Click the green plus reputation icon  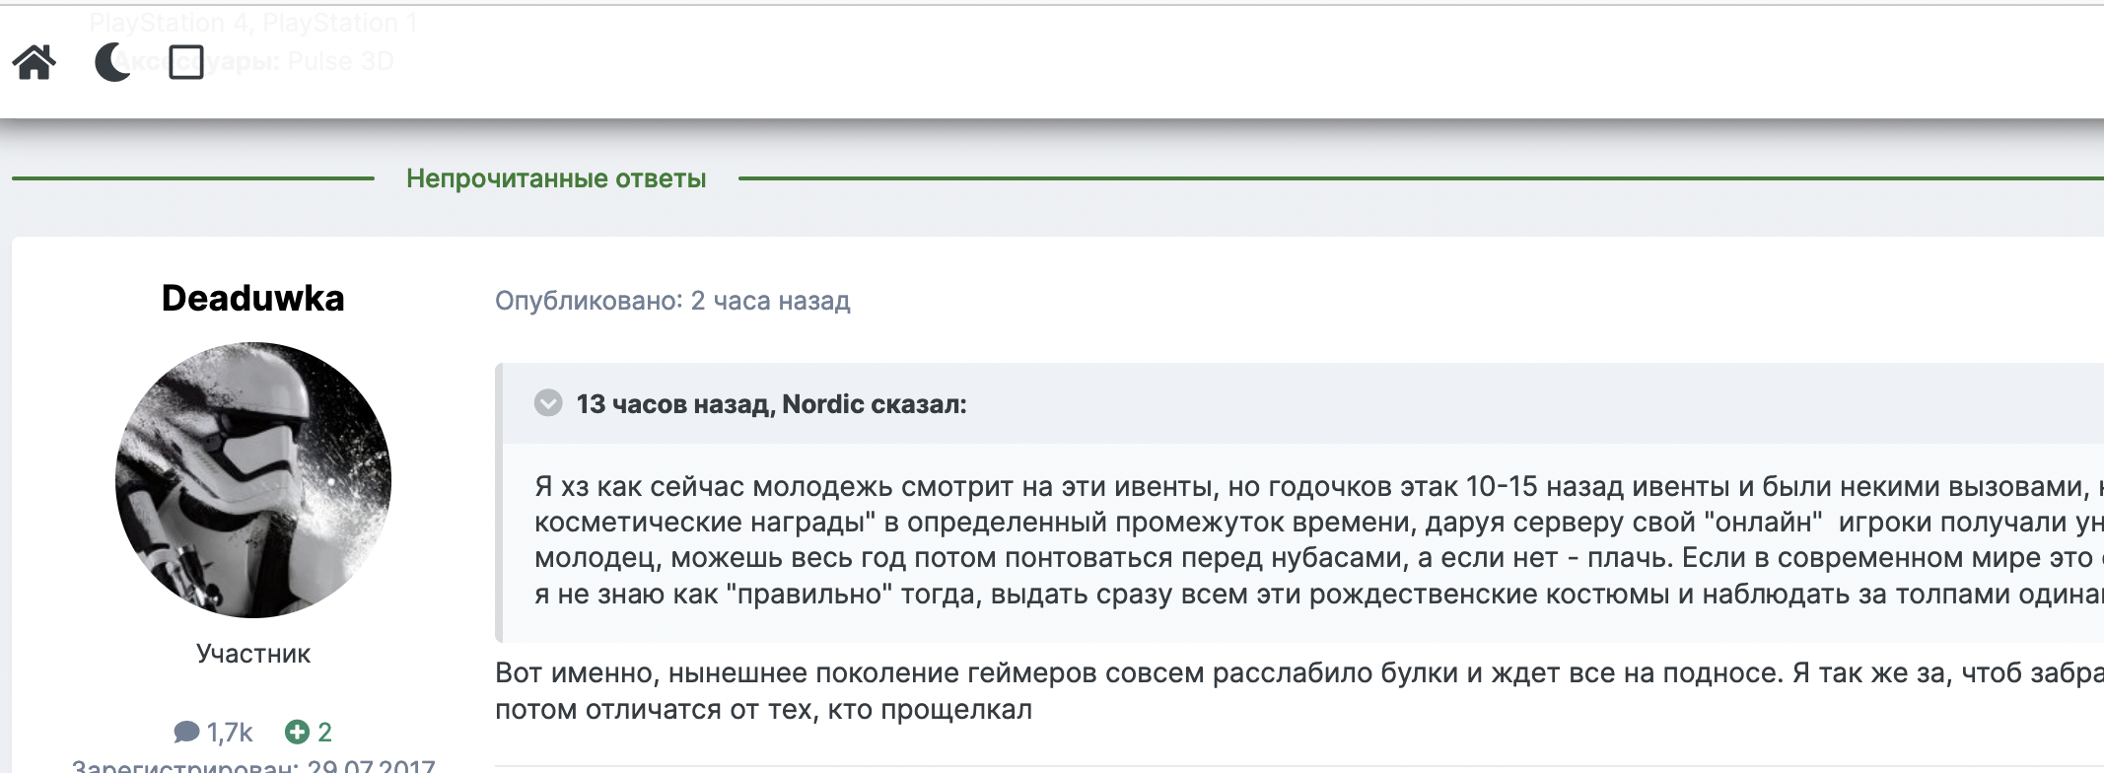tap(297, 732)
